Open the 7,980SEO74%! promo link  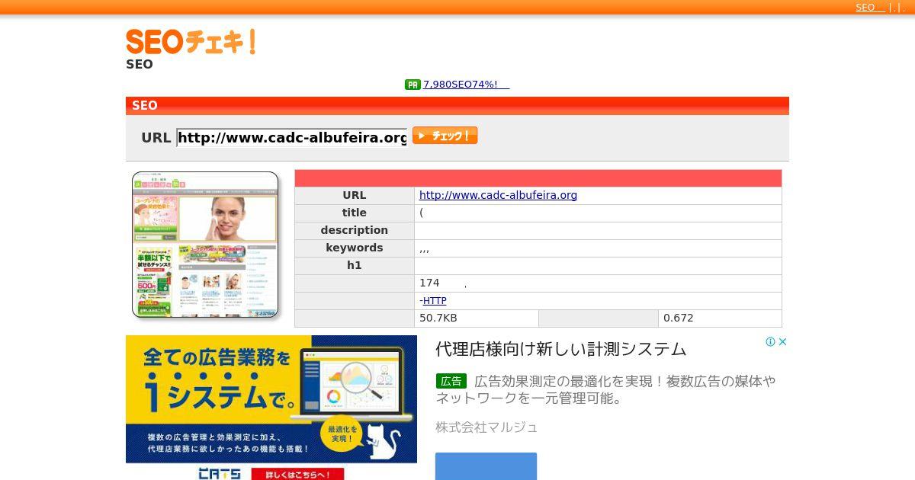466,85
